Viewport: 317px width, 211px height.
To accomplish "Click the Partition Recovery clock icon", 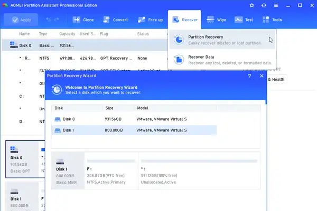I will click(x=179, y=40).
